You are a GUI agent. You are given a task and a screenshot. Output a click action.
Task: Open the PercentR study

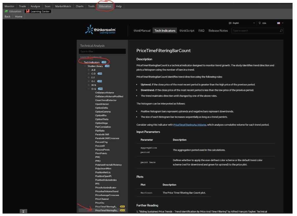100,146
